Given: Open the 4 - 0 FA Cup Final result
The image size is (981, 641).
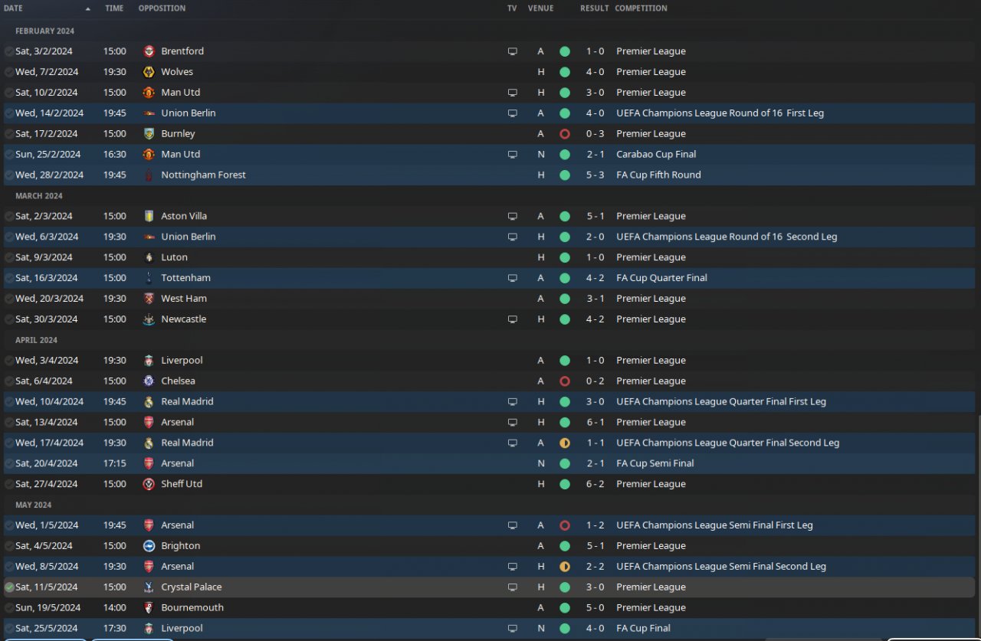Looking at the screenshot, I should click(x=595, y=629).
